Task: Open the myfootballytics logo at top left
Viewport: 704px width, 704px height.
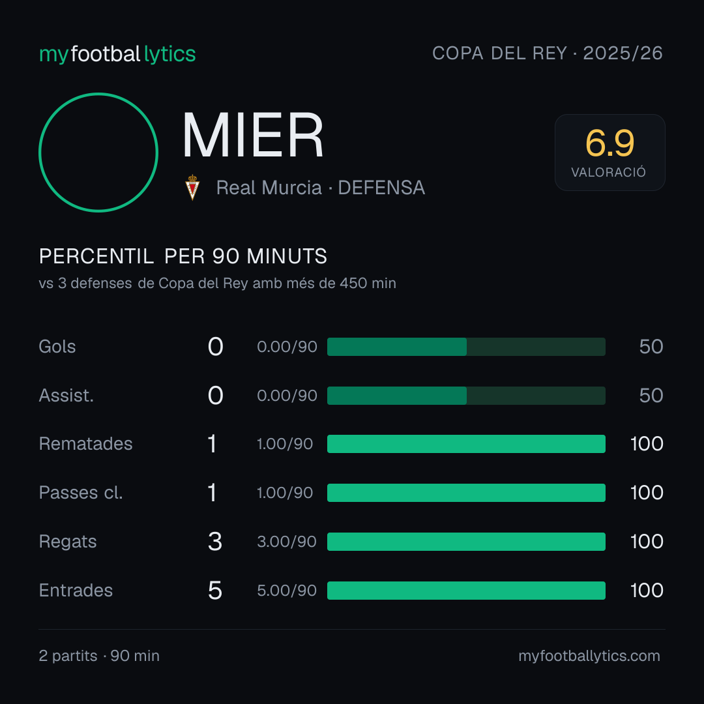Action: point(117,54)
